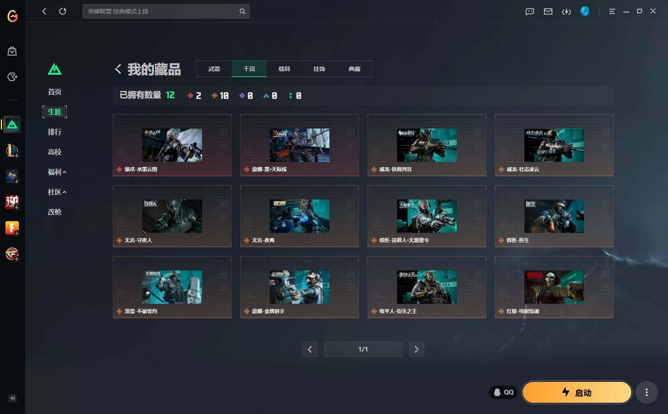Launch the game with 启动 button

(577, 392)
